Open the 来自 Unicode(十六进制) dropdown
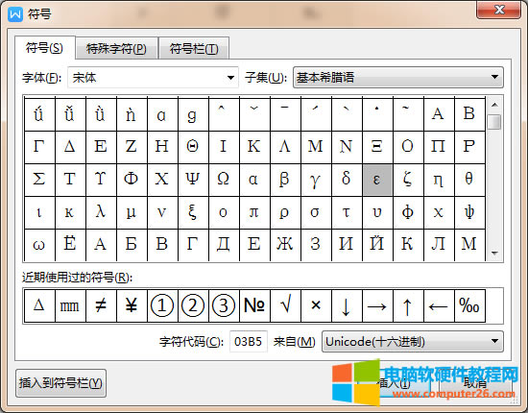 click(x=413, y=342)
